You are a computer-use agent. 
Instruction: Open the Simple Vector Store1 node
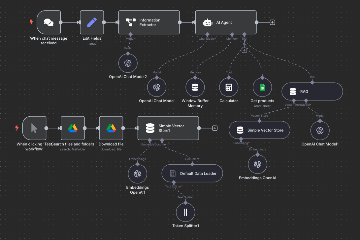click(x=168, y=128)
